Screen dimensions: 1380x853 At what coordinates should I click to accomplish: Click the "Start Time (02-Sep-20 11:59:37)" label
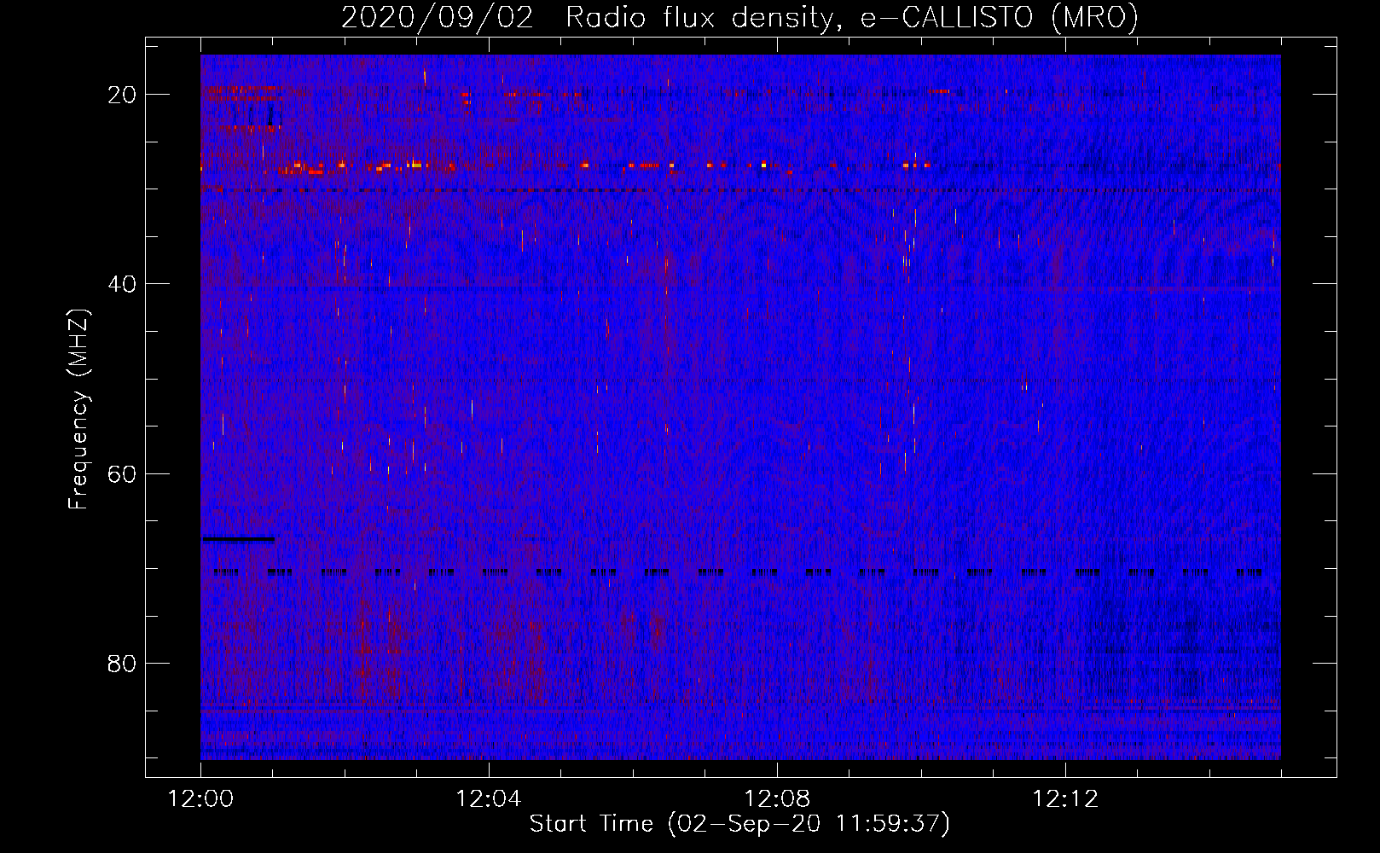(739, 824)
